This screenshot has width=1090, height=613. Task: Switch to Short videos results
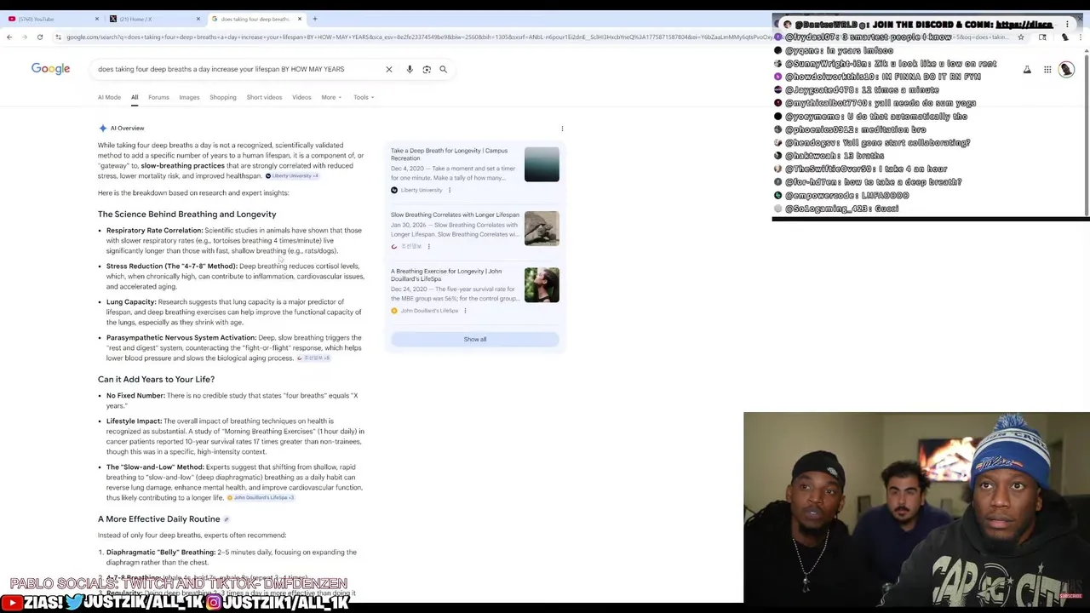point(264,97)
